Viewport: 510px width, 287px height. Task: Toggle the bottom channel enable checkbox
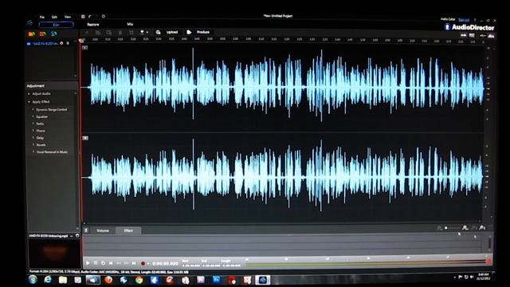click(x=85, y=138)
